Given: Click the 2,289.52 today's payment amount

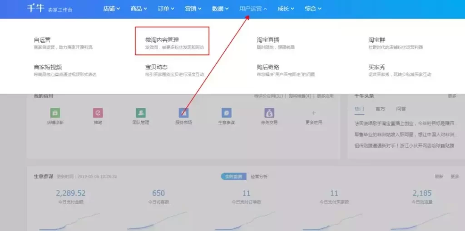Looking at the screenshot, I should click(70, 193).
